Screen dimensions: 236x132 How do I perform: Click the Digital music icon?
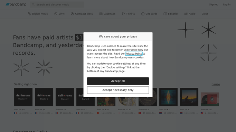pyautogui.click(x=29, y=14)
